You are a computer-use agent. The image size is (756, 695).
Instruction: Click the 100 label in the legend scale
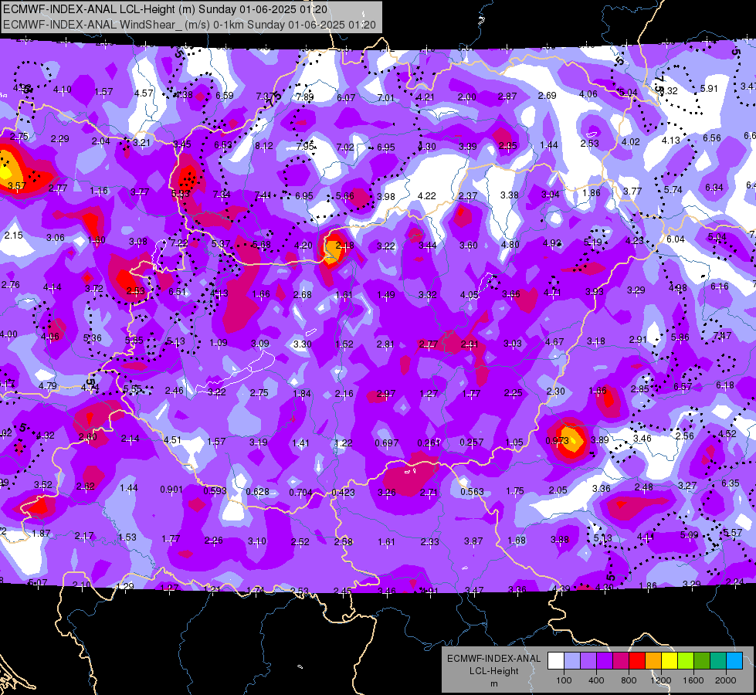click(564, 680)
